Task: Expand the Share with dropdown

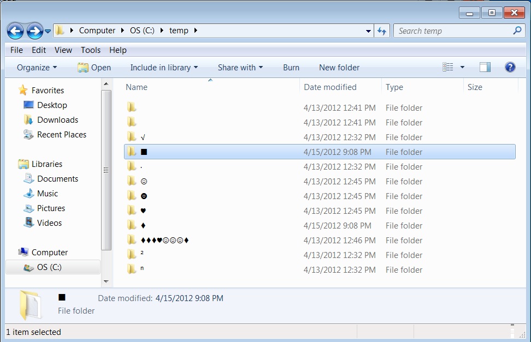Action: (x=240, y=68)
